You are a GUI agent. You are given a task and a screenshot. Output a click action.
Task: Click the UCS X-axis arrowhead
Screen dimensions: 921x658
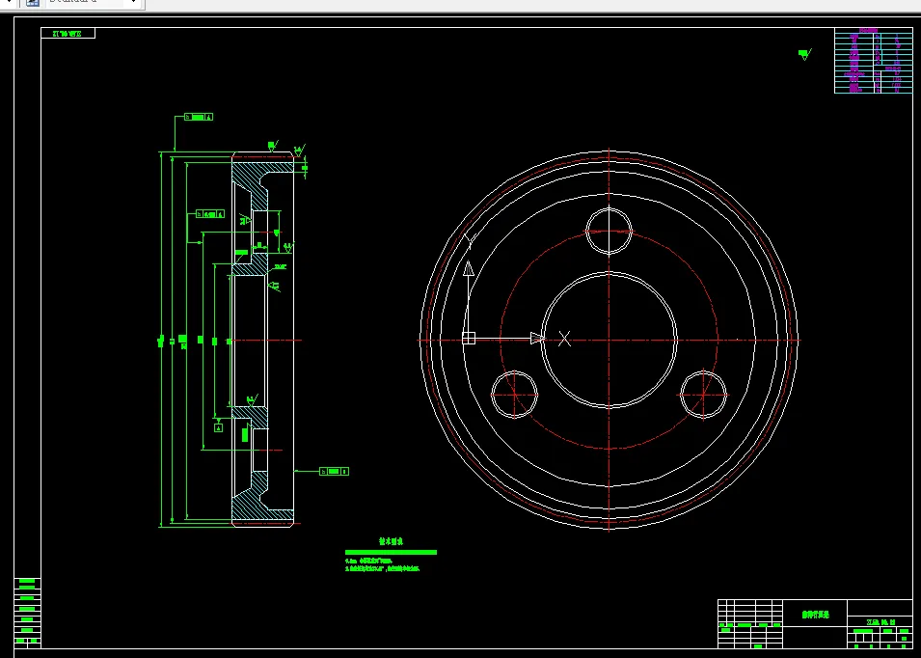(537, 338)
